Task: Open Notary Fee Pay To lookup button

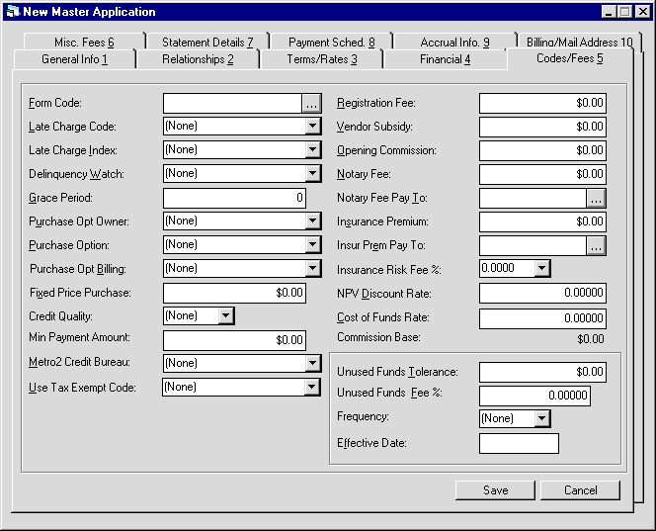Action: (596, 199)
